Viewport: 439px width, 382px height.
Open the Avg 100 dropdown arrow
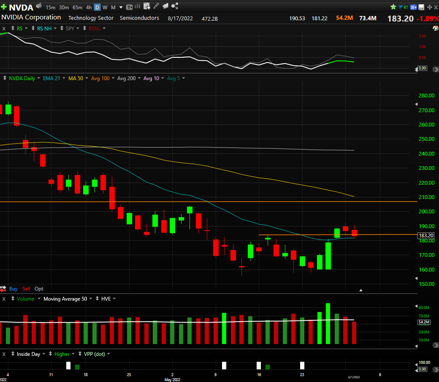point(113,78)
